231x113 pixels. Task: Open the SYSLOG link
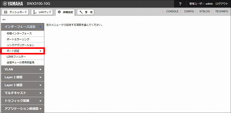[204, 11]
